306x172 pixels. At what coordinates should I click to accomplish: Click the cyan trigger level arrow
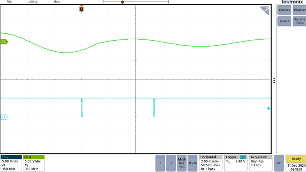(x=269, y=108)
